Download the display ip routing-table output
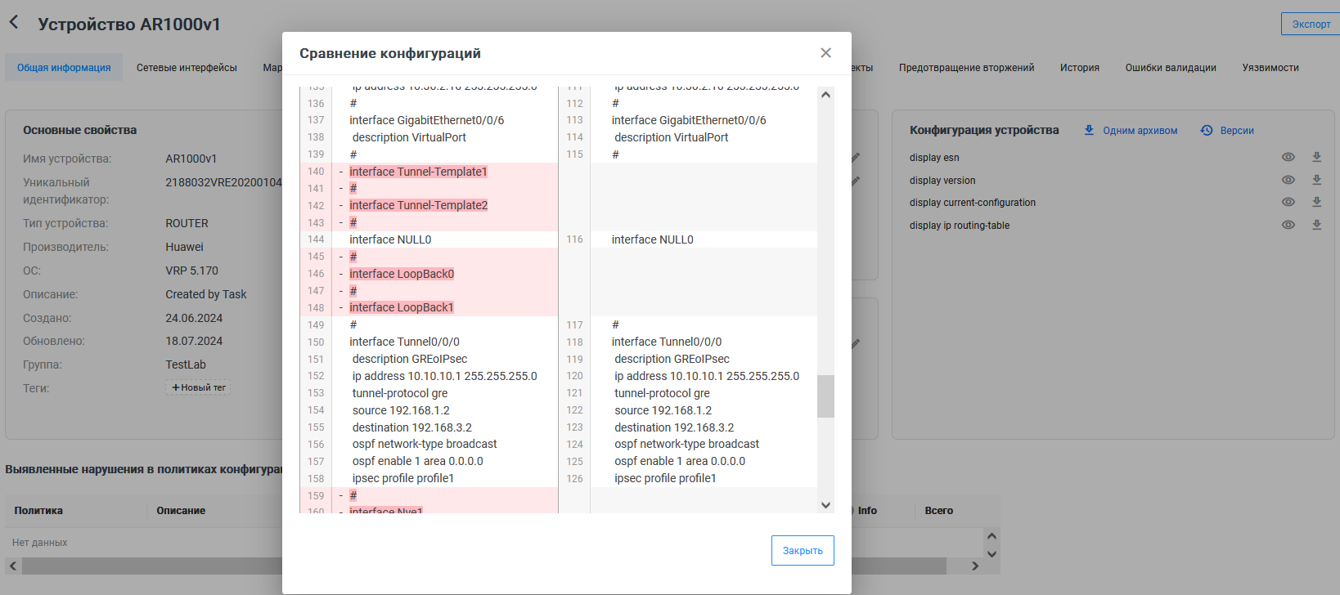The image size is (1340, 595). tap(1317, 225)
